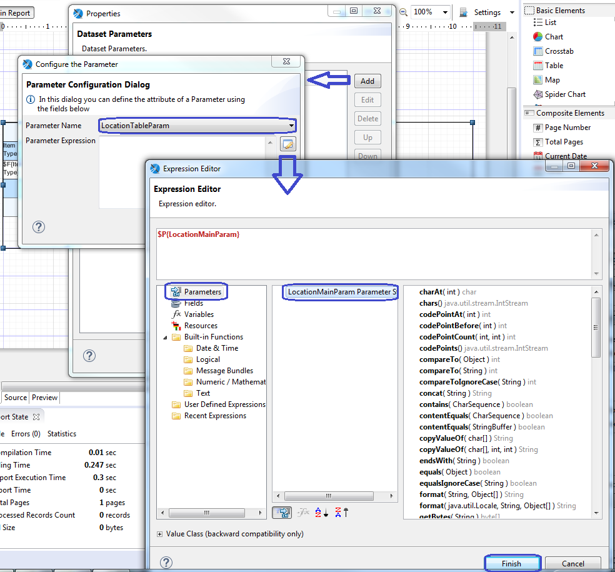Open the Settings dropdown arrow
The height and width of the screenshot is (572, 615).
click(x=512, y=12)
